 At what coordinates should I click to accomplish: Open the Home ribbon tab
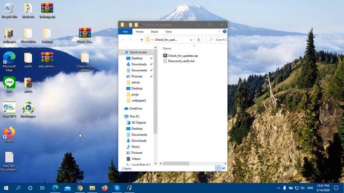140,32
